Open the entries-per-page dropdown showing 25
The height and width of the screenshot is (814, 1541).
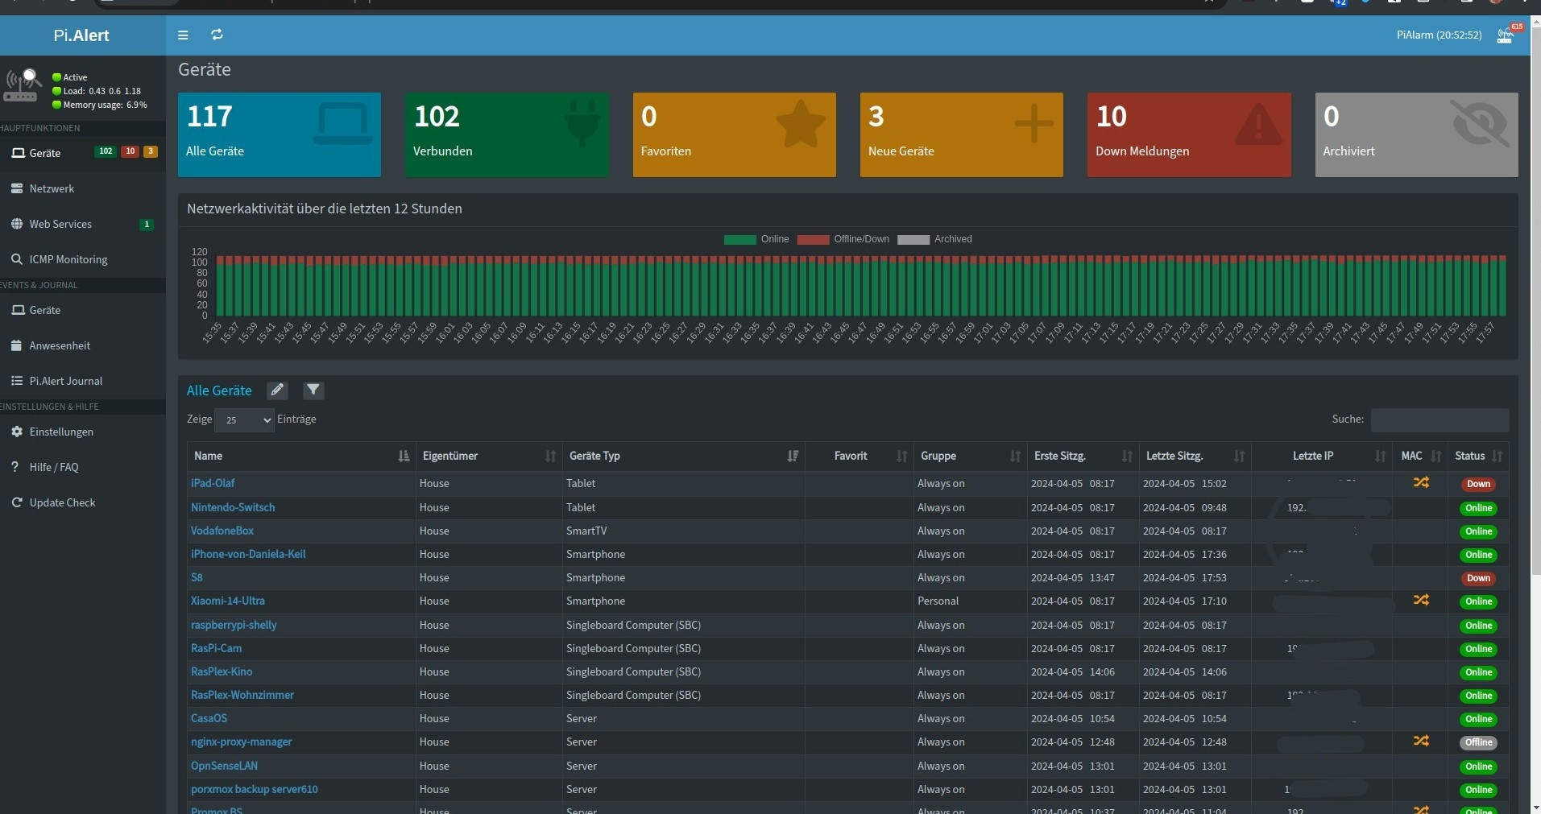coord(244,419)
